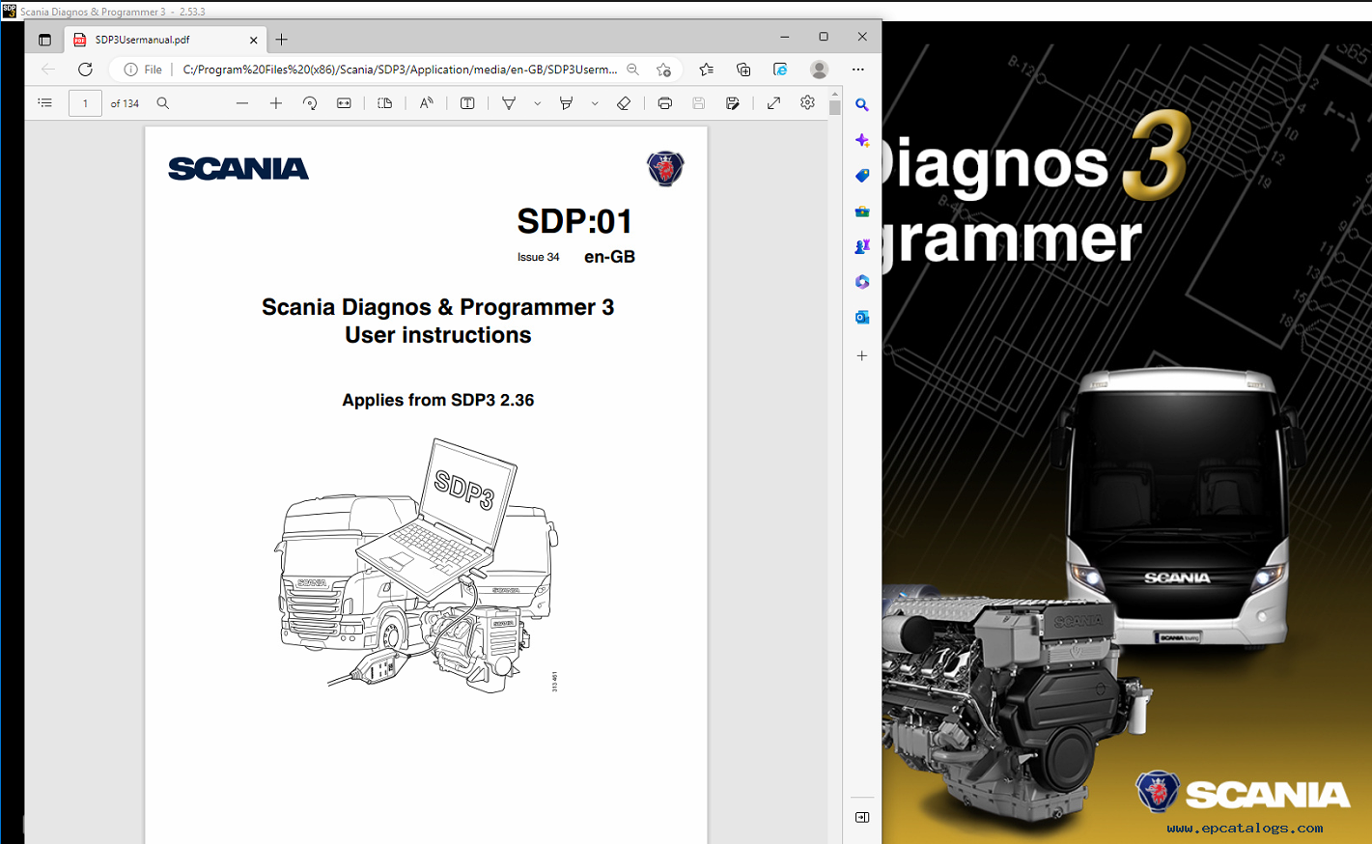Click SCANIA wordmark on PDF page
The image size is (1372, 844).
pyautogui.click(x=238, y=169)
